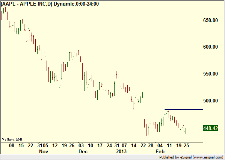Click the 28 date label on axis
The image size is (225, 160).
coord(151,145)
